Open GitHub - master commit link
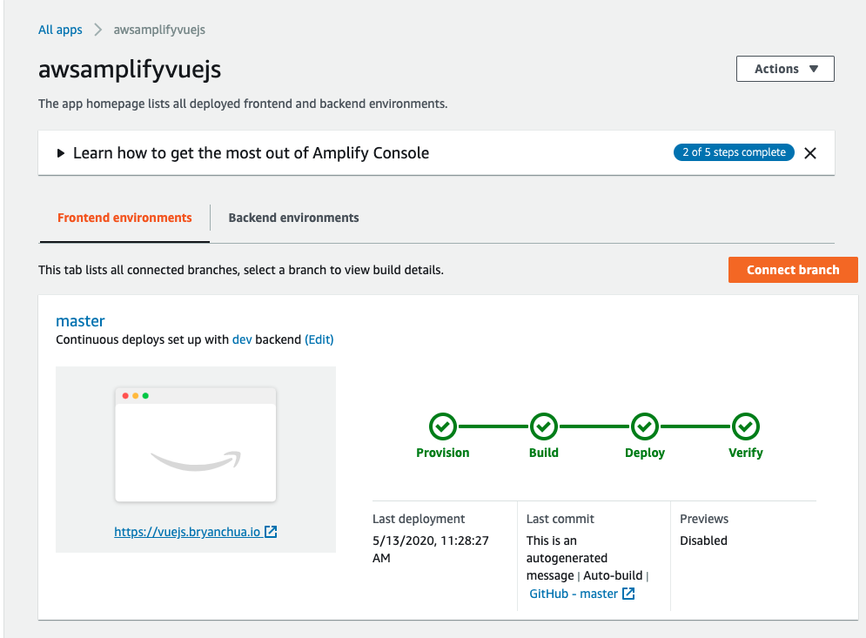The height and width of the screenshot is (638, 866). coord(574,594)
